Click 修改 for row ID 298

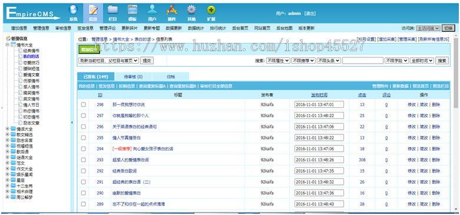click(x=412, y=104)
